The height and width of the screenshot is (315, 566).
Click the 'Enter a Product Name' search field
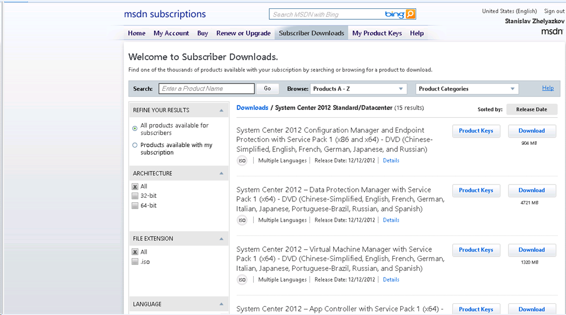(207, 89)
